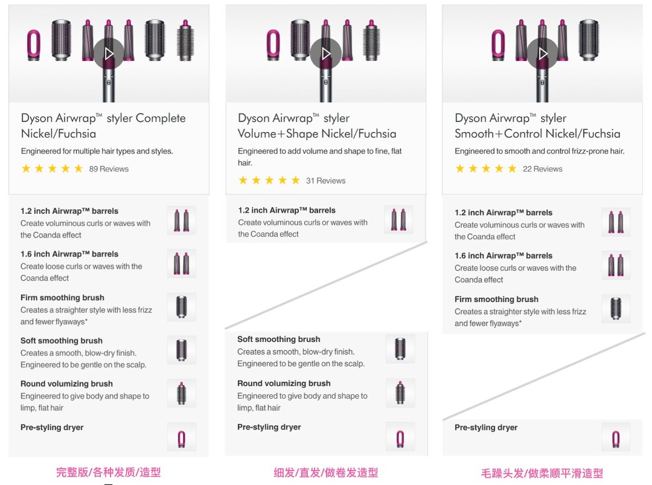Play the Smooth+Control product video
The image size is (652, 485).
[542, 53]
